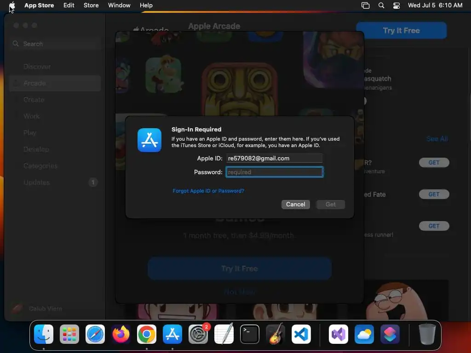Launch GarageBand from the dock
Screen dimensions: 471x353
click(276, 334)
